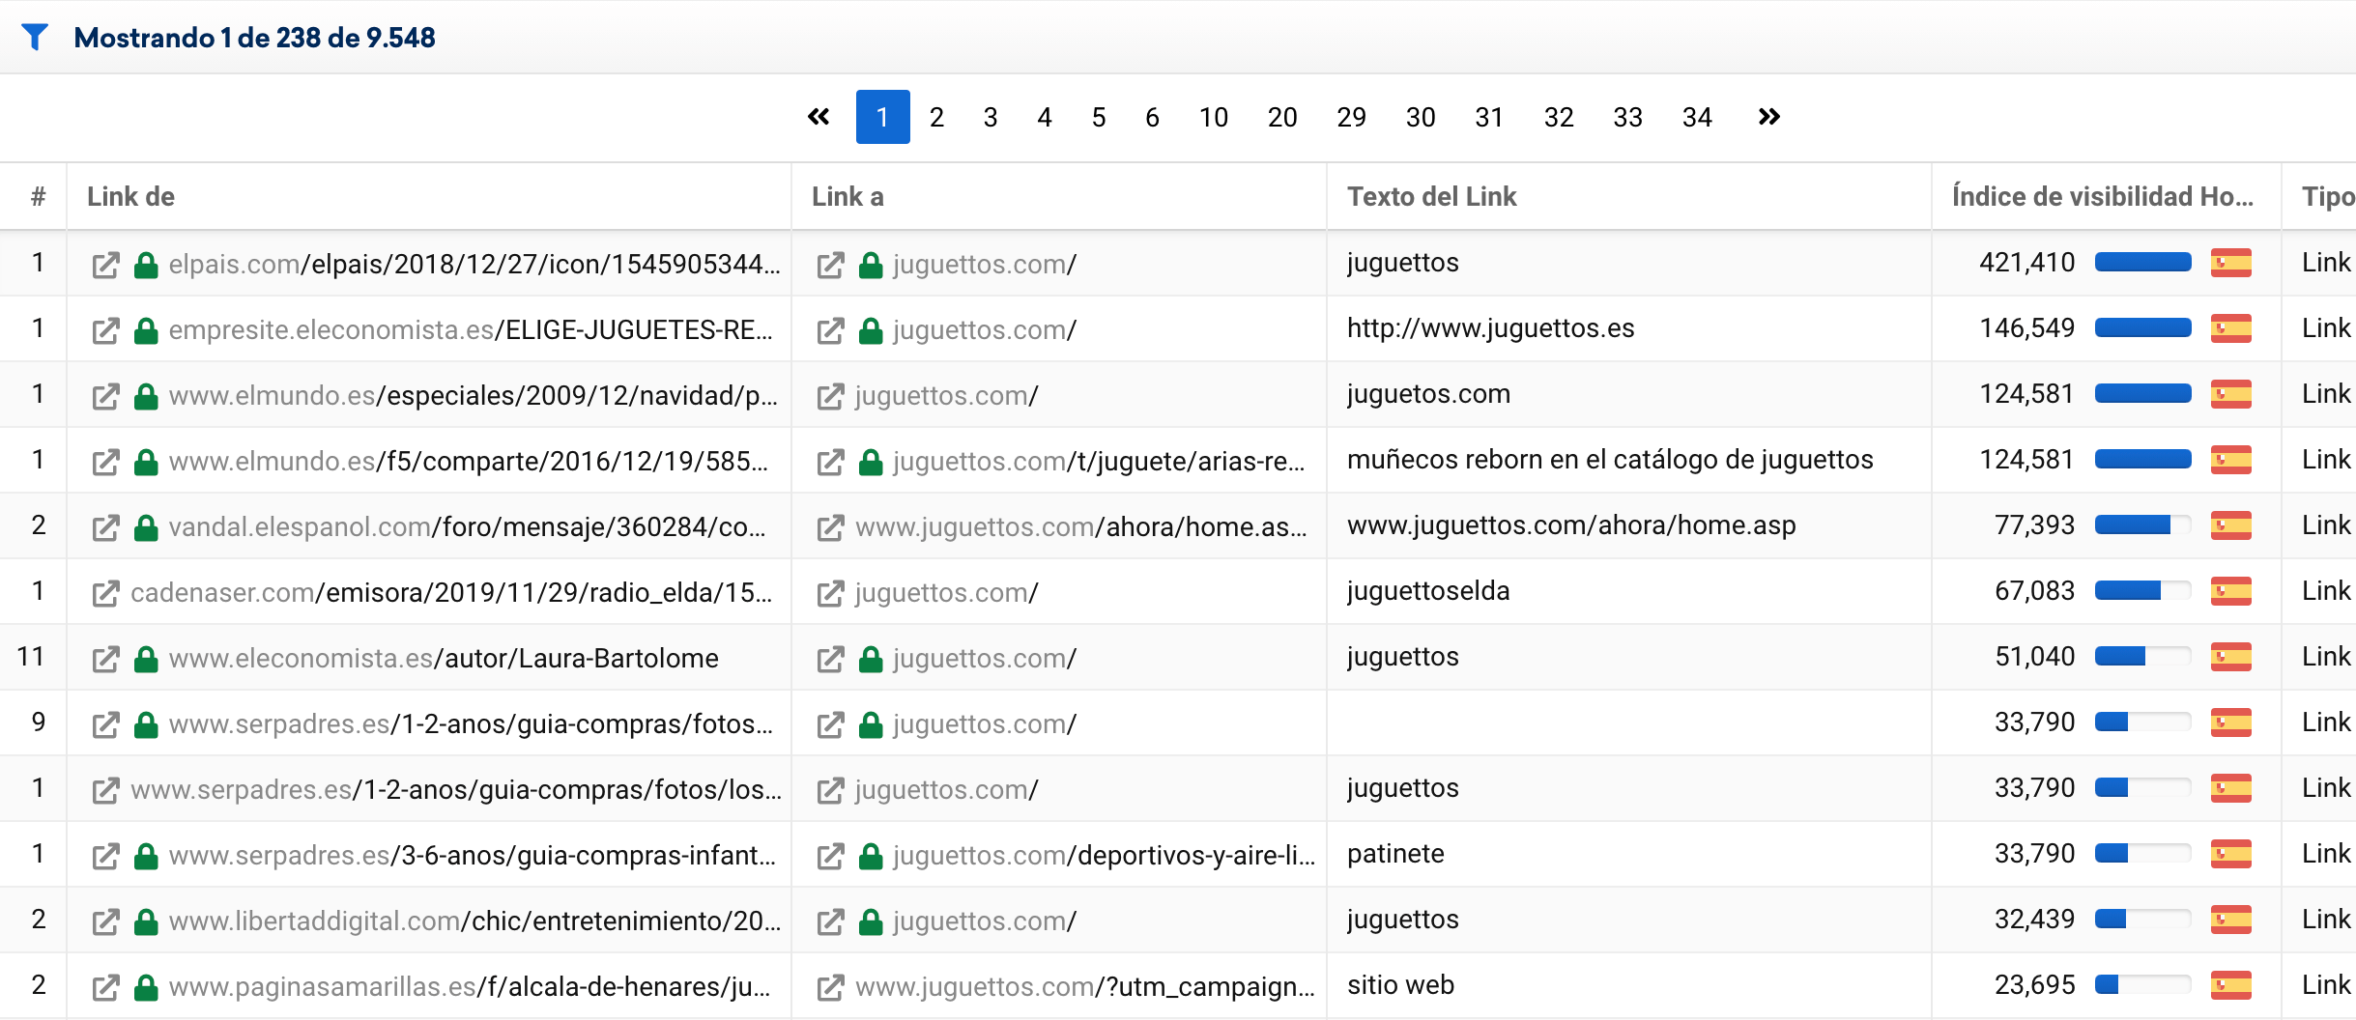Sort by 'Texto del Link' column header

point(1431,196)
